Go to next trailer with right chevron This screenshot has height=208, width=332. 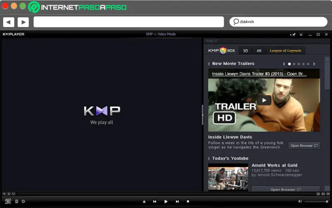pos(314,64)
